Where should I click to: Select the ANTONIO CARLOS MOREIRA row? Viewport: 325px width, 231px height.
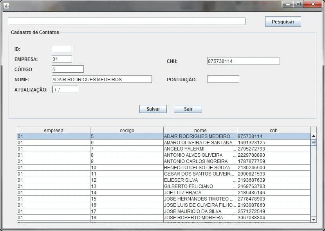tap(164, 161)
